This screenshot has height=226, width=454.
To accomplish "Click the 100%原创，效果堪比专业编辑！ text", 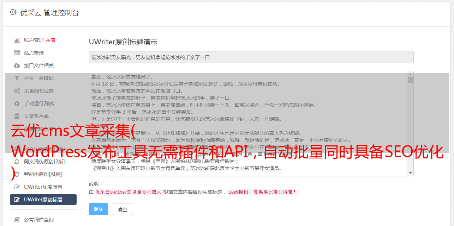I will [x=263, y=192].
